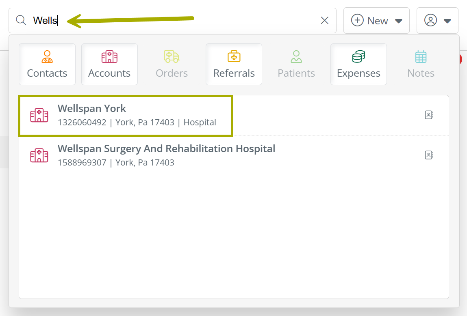Filter results by Contacts
The height and width of the screenshot is (316, 467).
(x=47, y=64)
